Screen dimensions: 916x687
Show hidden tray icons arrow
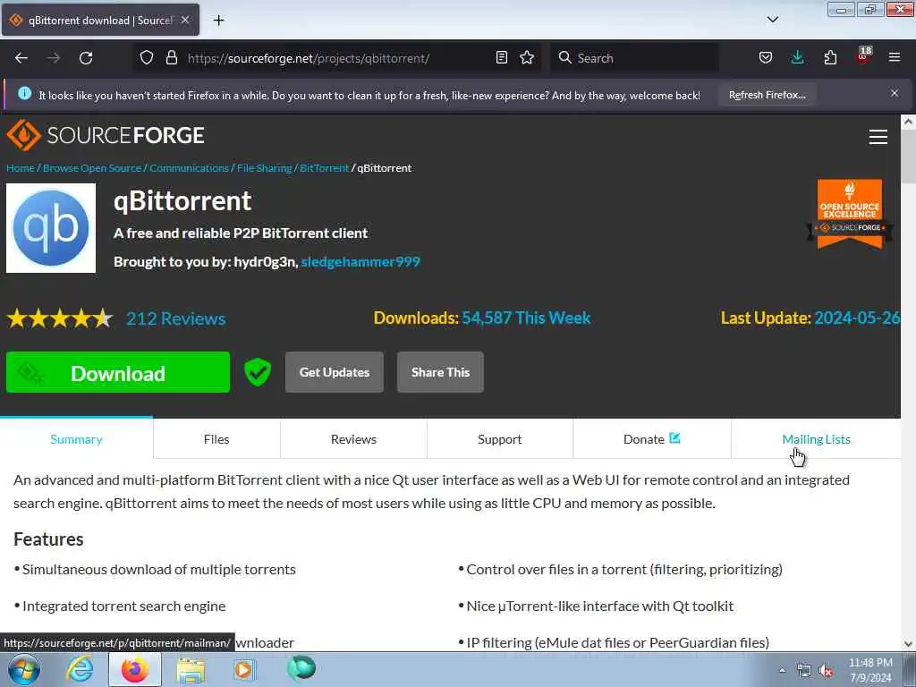click(x=782, y=671)
